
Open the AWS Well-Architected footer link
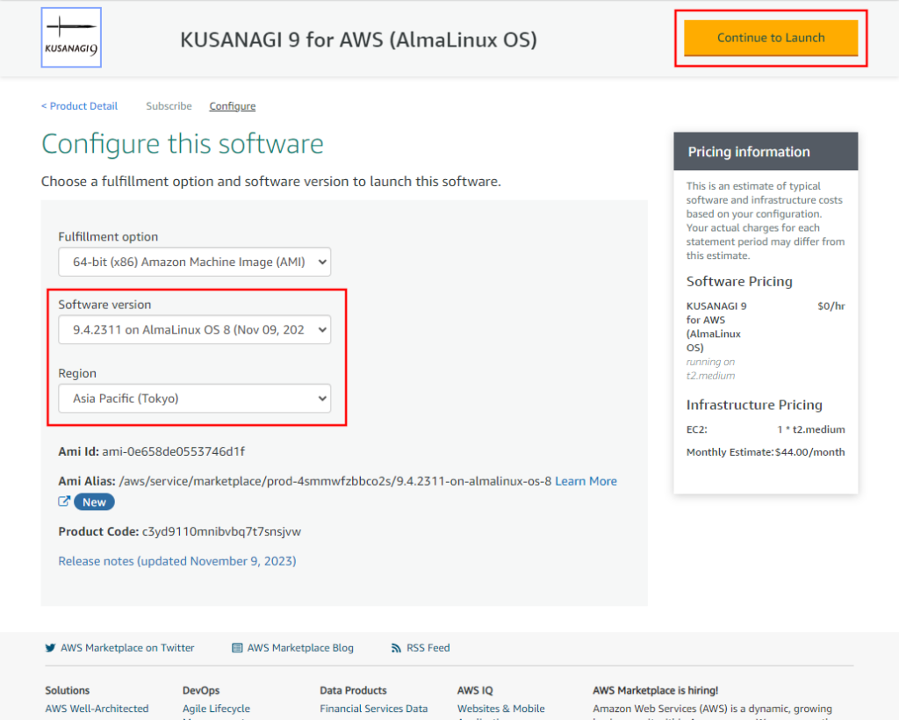pos(97,709)
